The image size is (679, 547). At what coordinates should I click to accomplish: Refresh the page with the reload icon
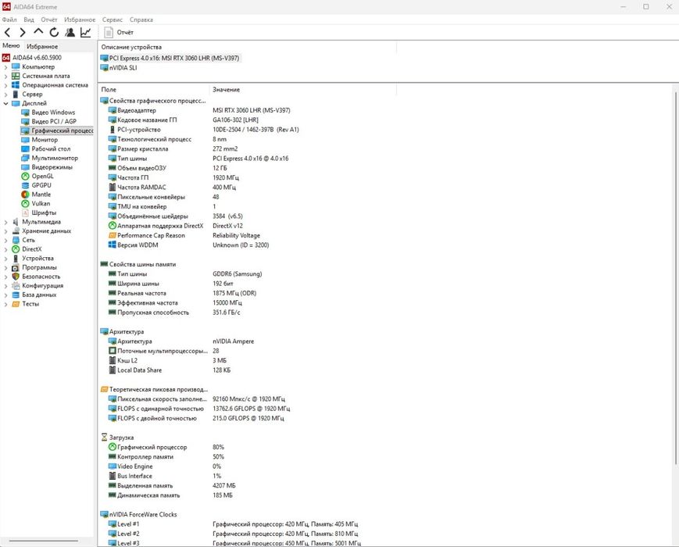click(54, 32)
